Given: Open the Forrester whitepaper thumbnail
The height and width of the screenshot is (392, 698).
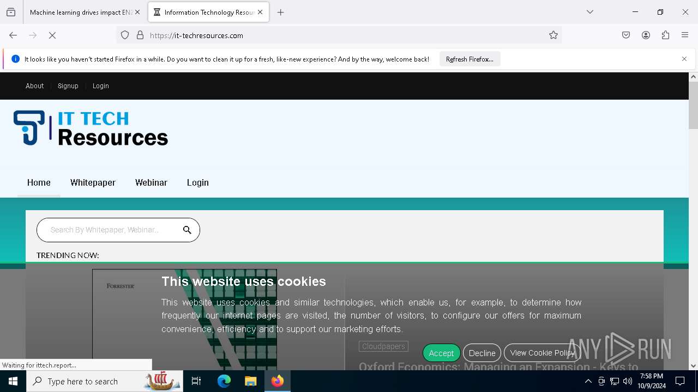Looking at the screenshot, I should point(184,320).
